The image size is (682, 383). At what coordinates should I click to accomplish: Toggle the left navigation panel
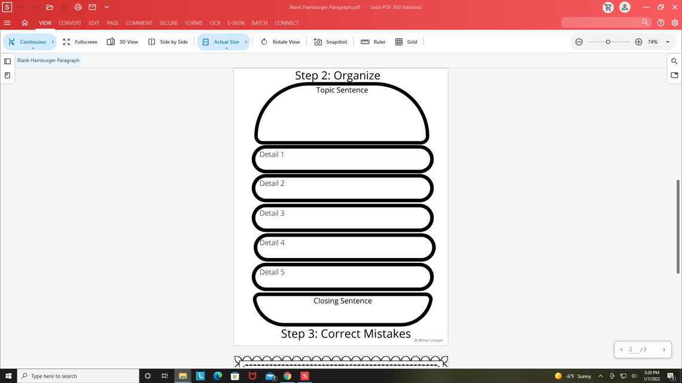point(7,61)
